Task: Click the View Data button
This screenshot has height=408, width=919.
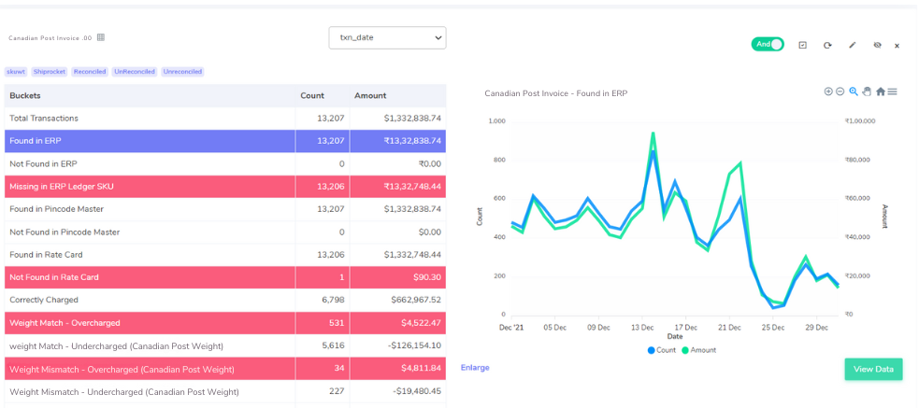Action: 873,370
